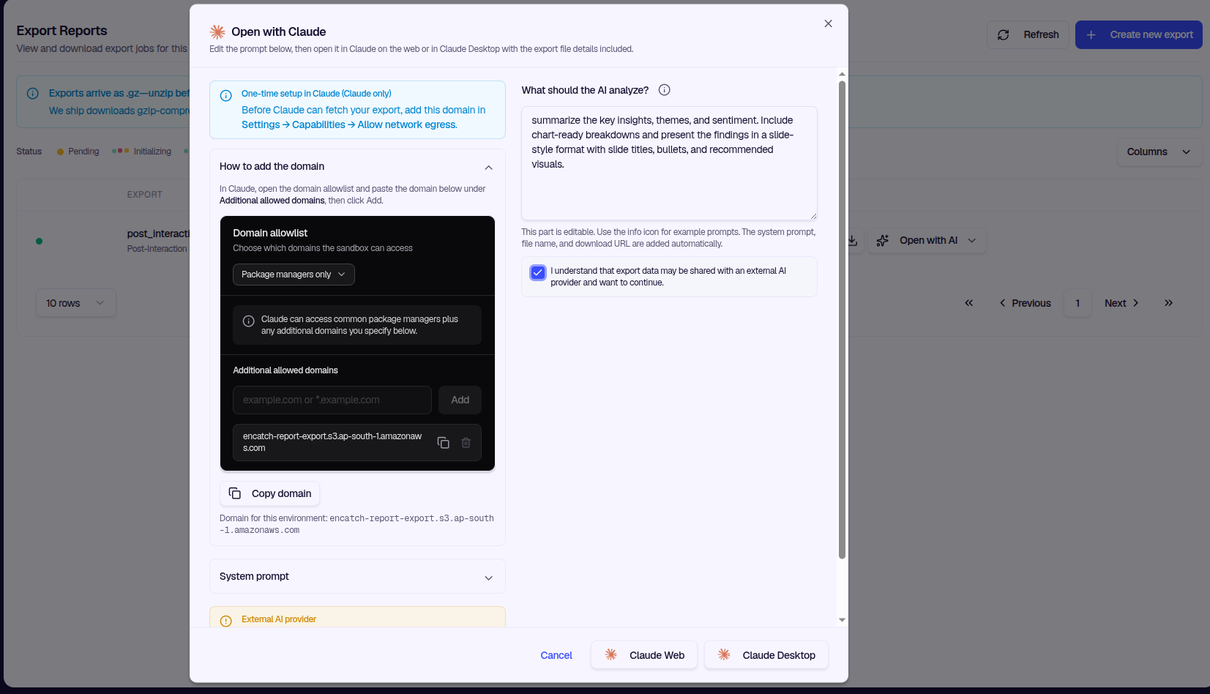Screen dimensions: 1210x694
Task: Expand the System prompt section
Action: pos(488,577)
